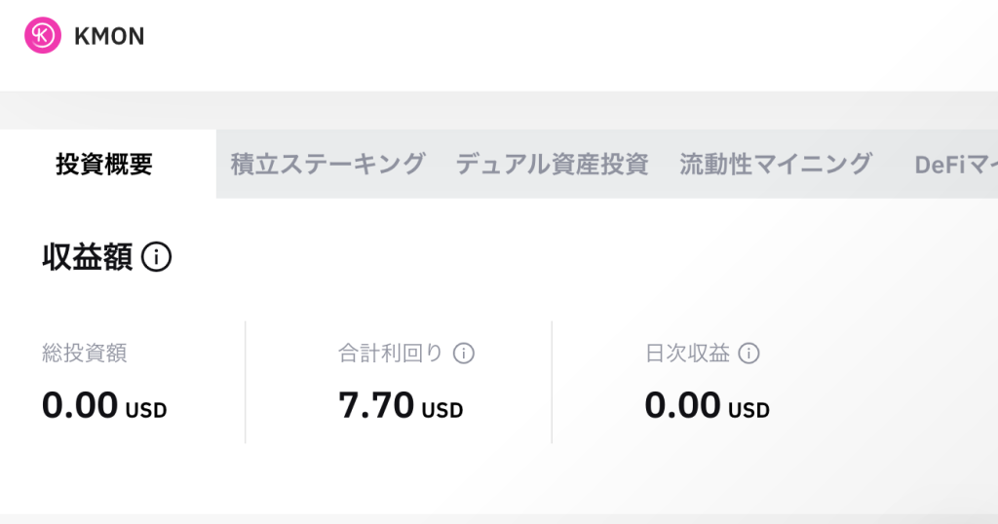Select the 0.00 amount under 日次収益

(682, 404)
